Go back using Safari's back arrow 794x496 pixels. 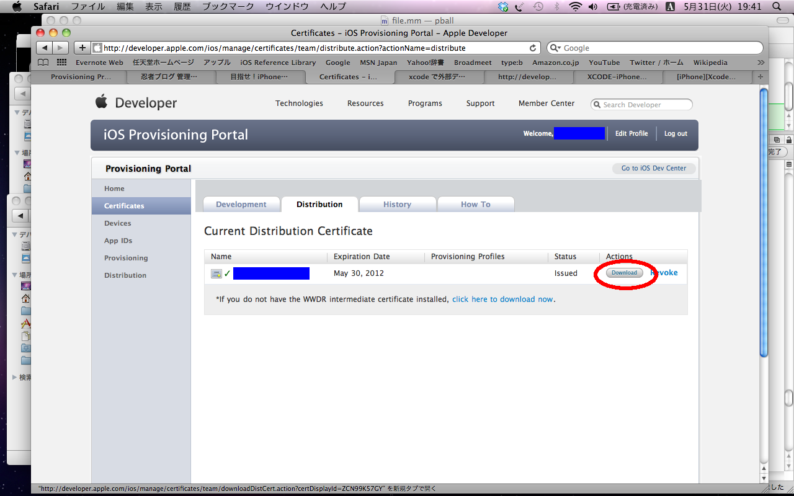point(44,48)
